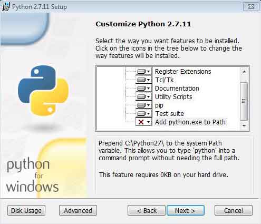261x224 pixels.
Task: Continue with the Next > button
Action: point(186,210)
